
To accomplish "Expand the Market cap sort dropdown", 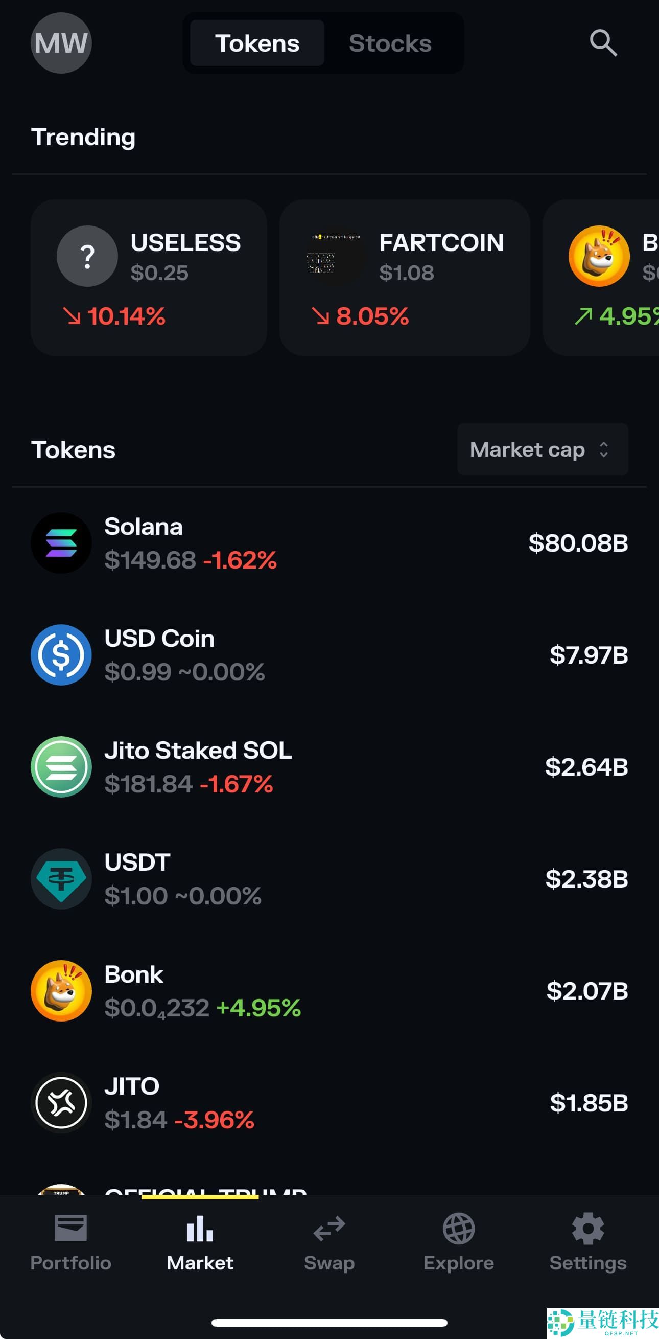I will 542,449.
